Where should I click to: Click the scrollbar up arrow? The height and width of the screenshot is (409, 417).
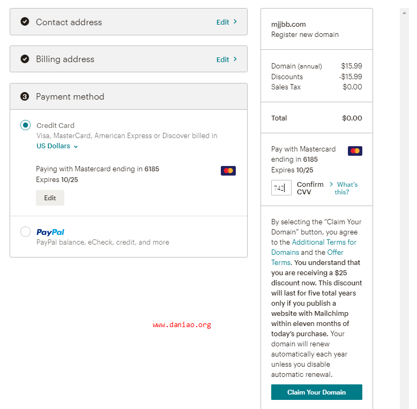coord(404,13)
